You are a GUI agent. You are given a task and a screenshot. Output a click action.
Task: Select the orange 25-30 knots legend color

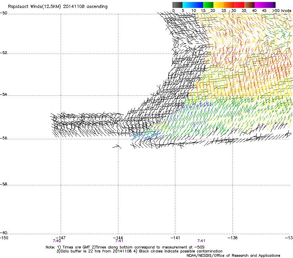229,5
